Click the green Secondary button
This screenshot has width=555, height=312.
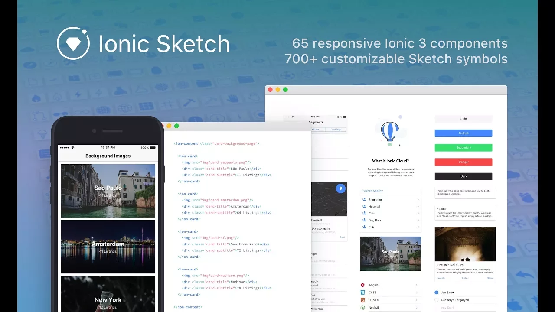click(x=464, y=148)
